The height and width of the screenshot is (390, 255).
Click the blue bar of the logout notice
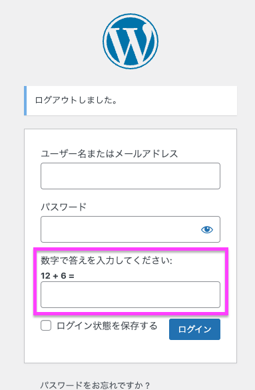tap(25, 101)
